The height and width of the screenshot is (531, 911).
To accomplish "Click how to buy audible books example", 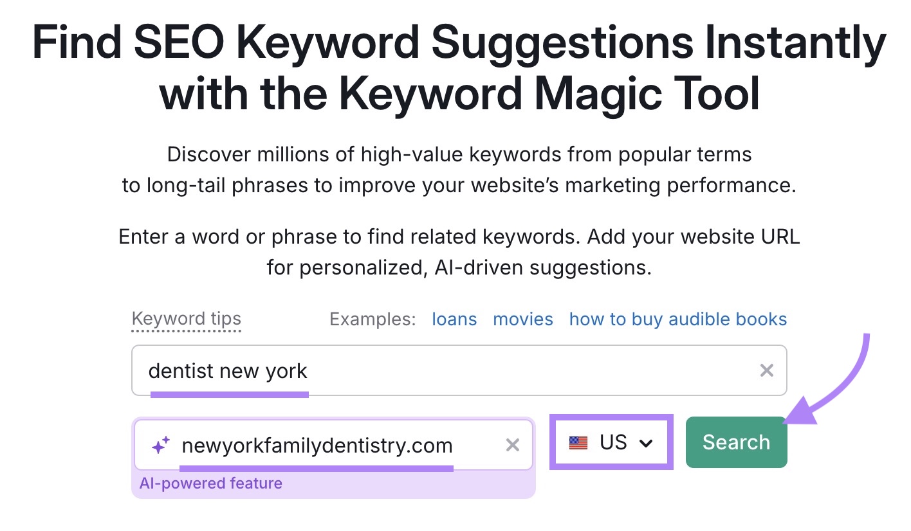I will tap(677, 319).
